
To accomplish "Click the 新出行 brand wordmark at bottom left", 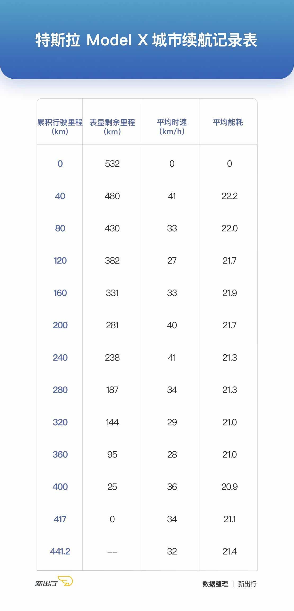I will point(46,583).
